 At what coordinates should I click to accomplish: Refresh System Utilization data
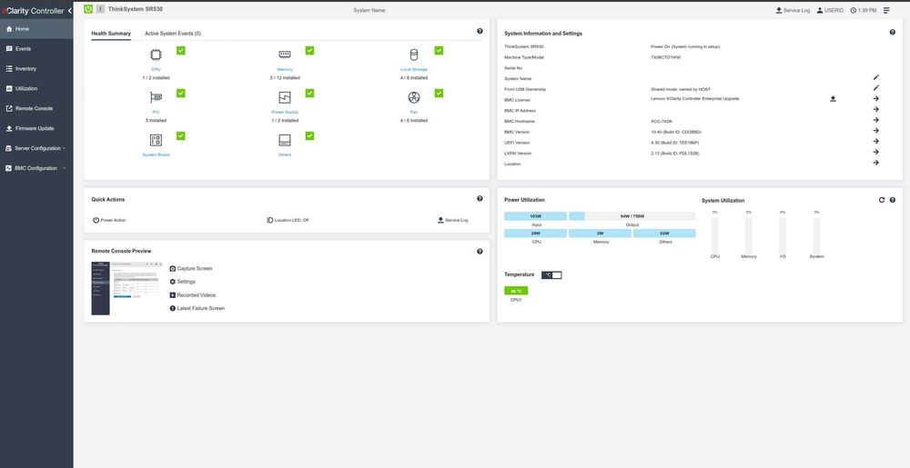[x=882, y=200]
